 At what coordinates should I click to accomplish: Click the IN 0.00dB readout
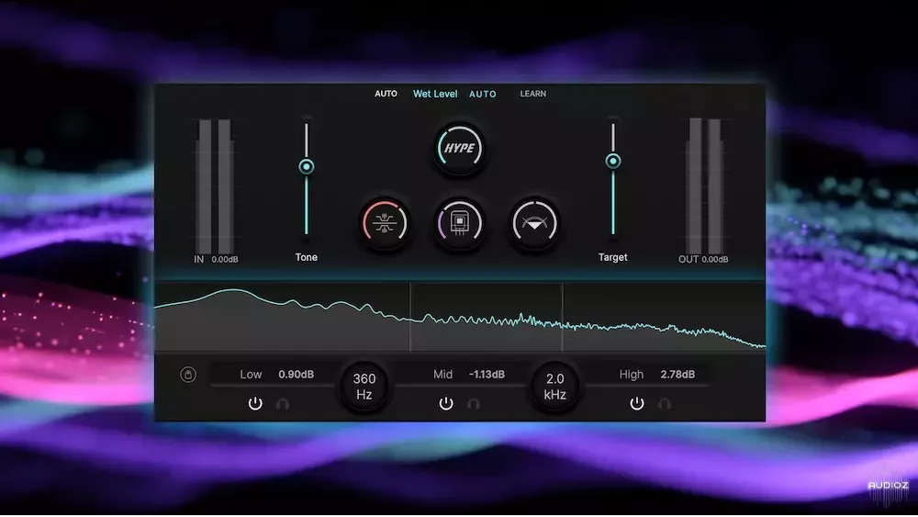(225, 259)
